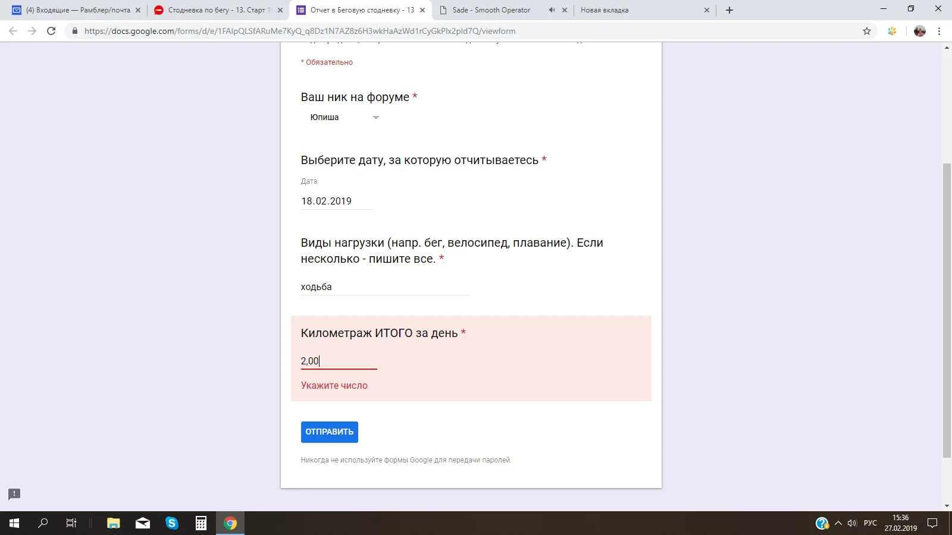Click the Chrome taskbar icon
The height and width of the screenshot is (535, 952).
tap(230, 523)
